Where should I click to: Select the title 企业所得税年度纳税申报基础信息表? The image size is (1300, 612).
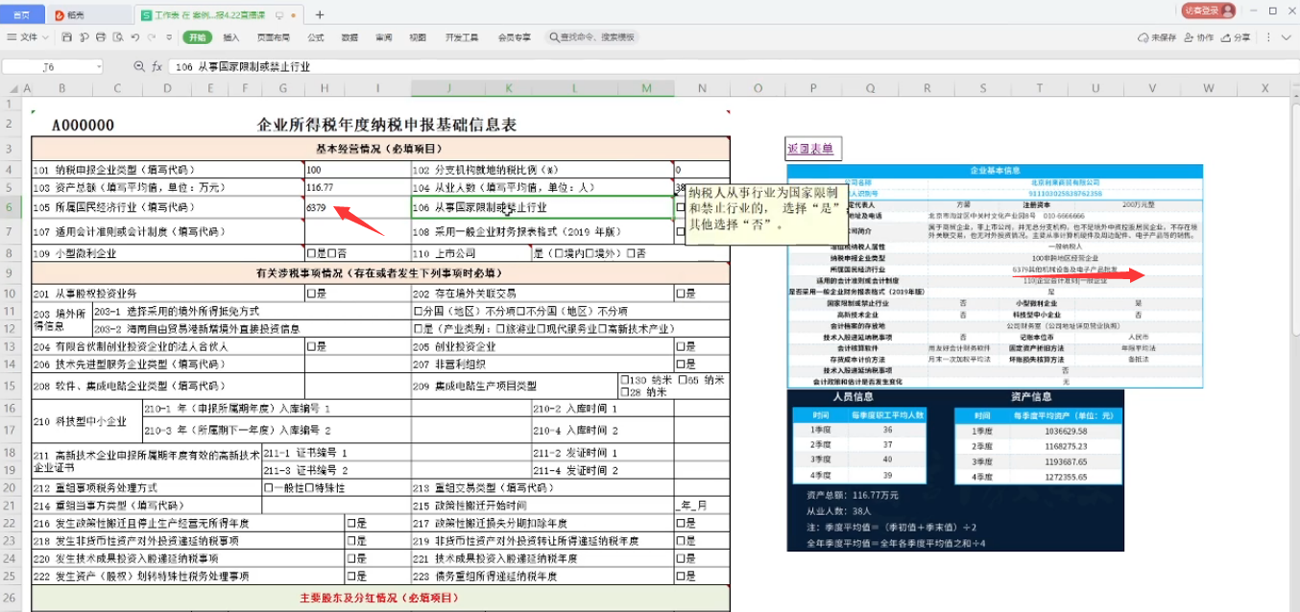pyautogui.click(x=387, y=125)
